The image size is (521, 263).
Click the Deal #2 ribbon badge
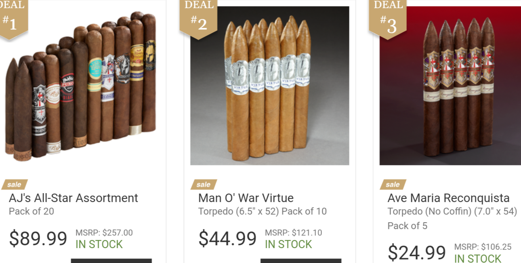coord(198,19)
